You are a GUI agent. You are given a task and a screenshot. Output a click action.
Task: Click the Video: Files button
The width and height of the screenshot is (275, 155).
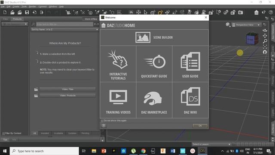coord(67,89)
